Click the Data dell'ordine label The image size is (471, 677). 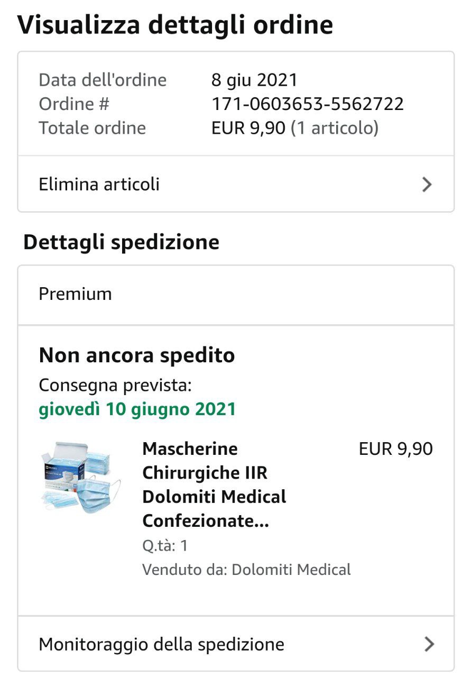[x=103, y=80]
